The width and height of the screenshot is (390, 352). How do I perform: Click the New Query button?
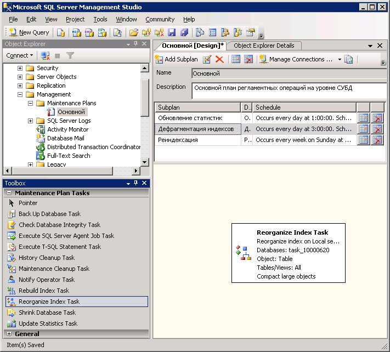[29, 32]
